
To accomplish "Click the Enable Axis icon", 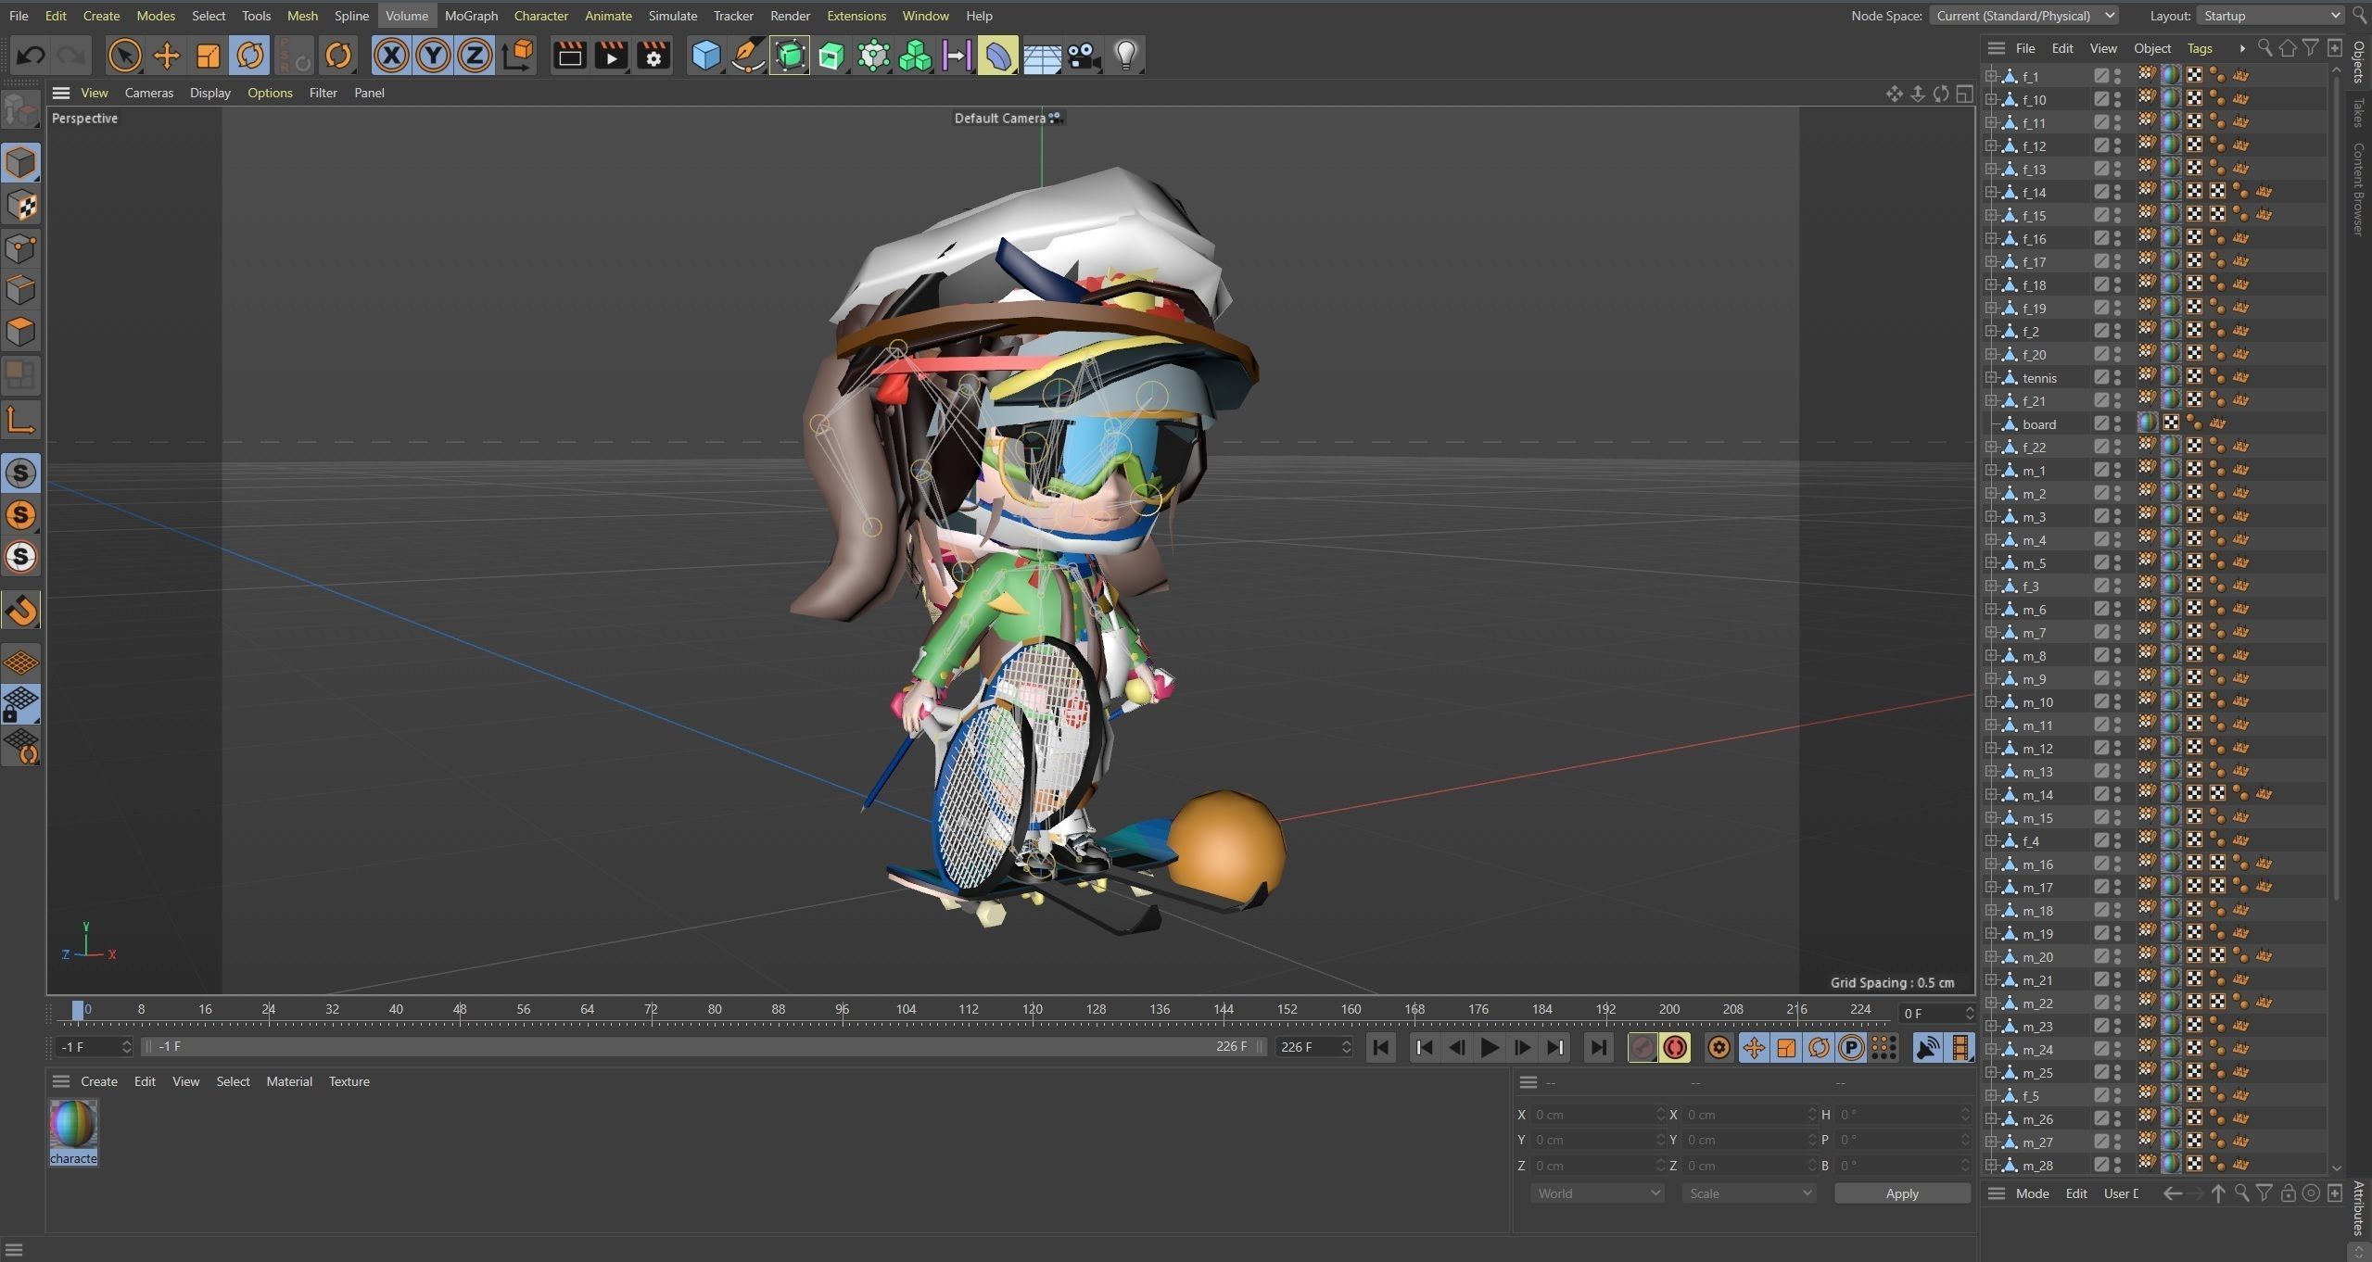I will (21, 421).
